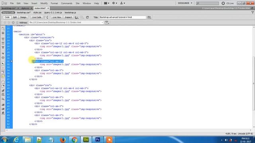The width and height of the screenshot is (255, 143).
Task: Click the code marker on line 31
Action: 12,61
